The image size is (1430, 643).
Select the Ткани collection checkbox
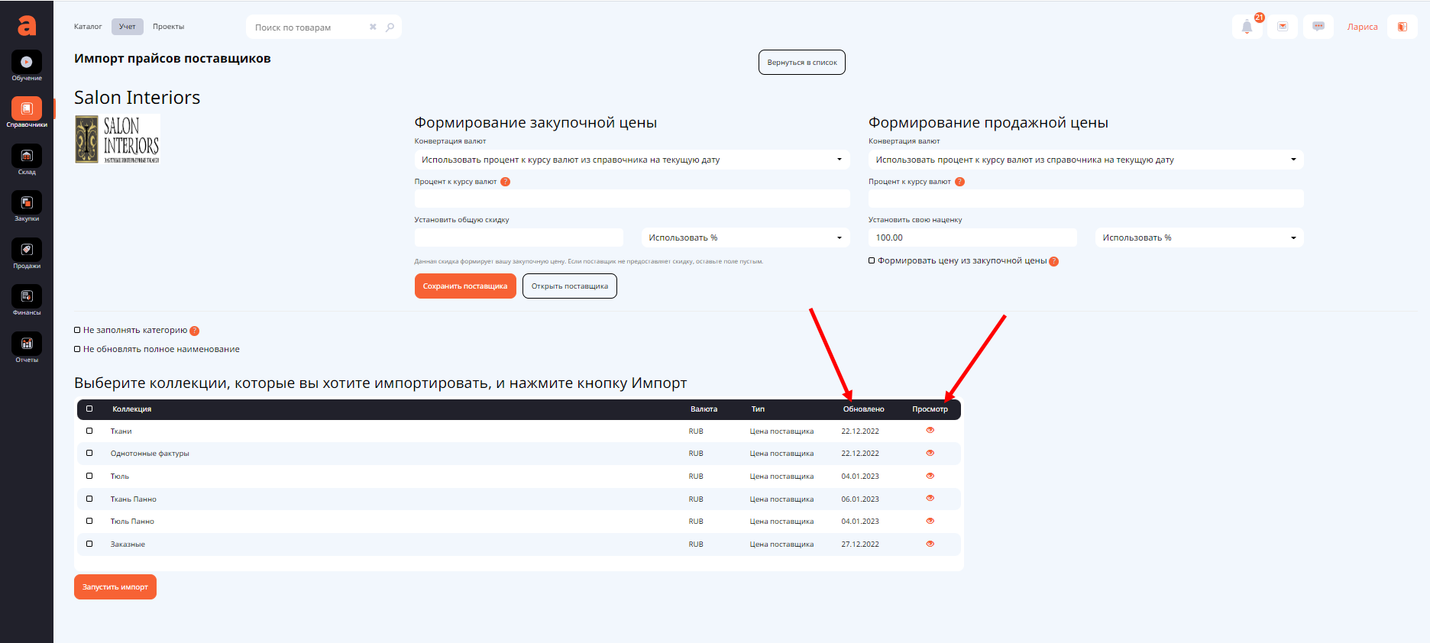[89, 431]
